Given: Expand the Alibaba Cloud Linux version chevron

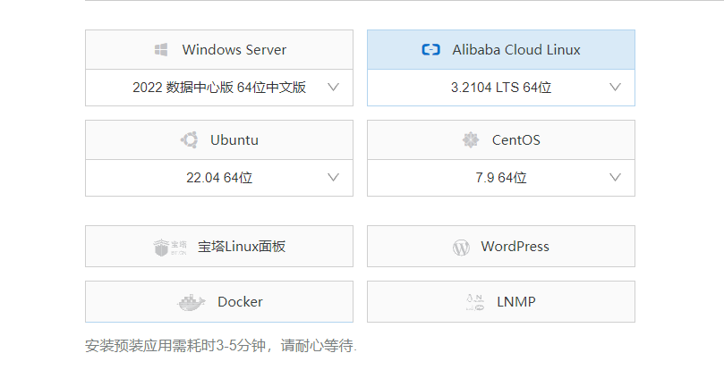Looking at the screenshot, I should click(615, 88).
